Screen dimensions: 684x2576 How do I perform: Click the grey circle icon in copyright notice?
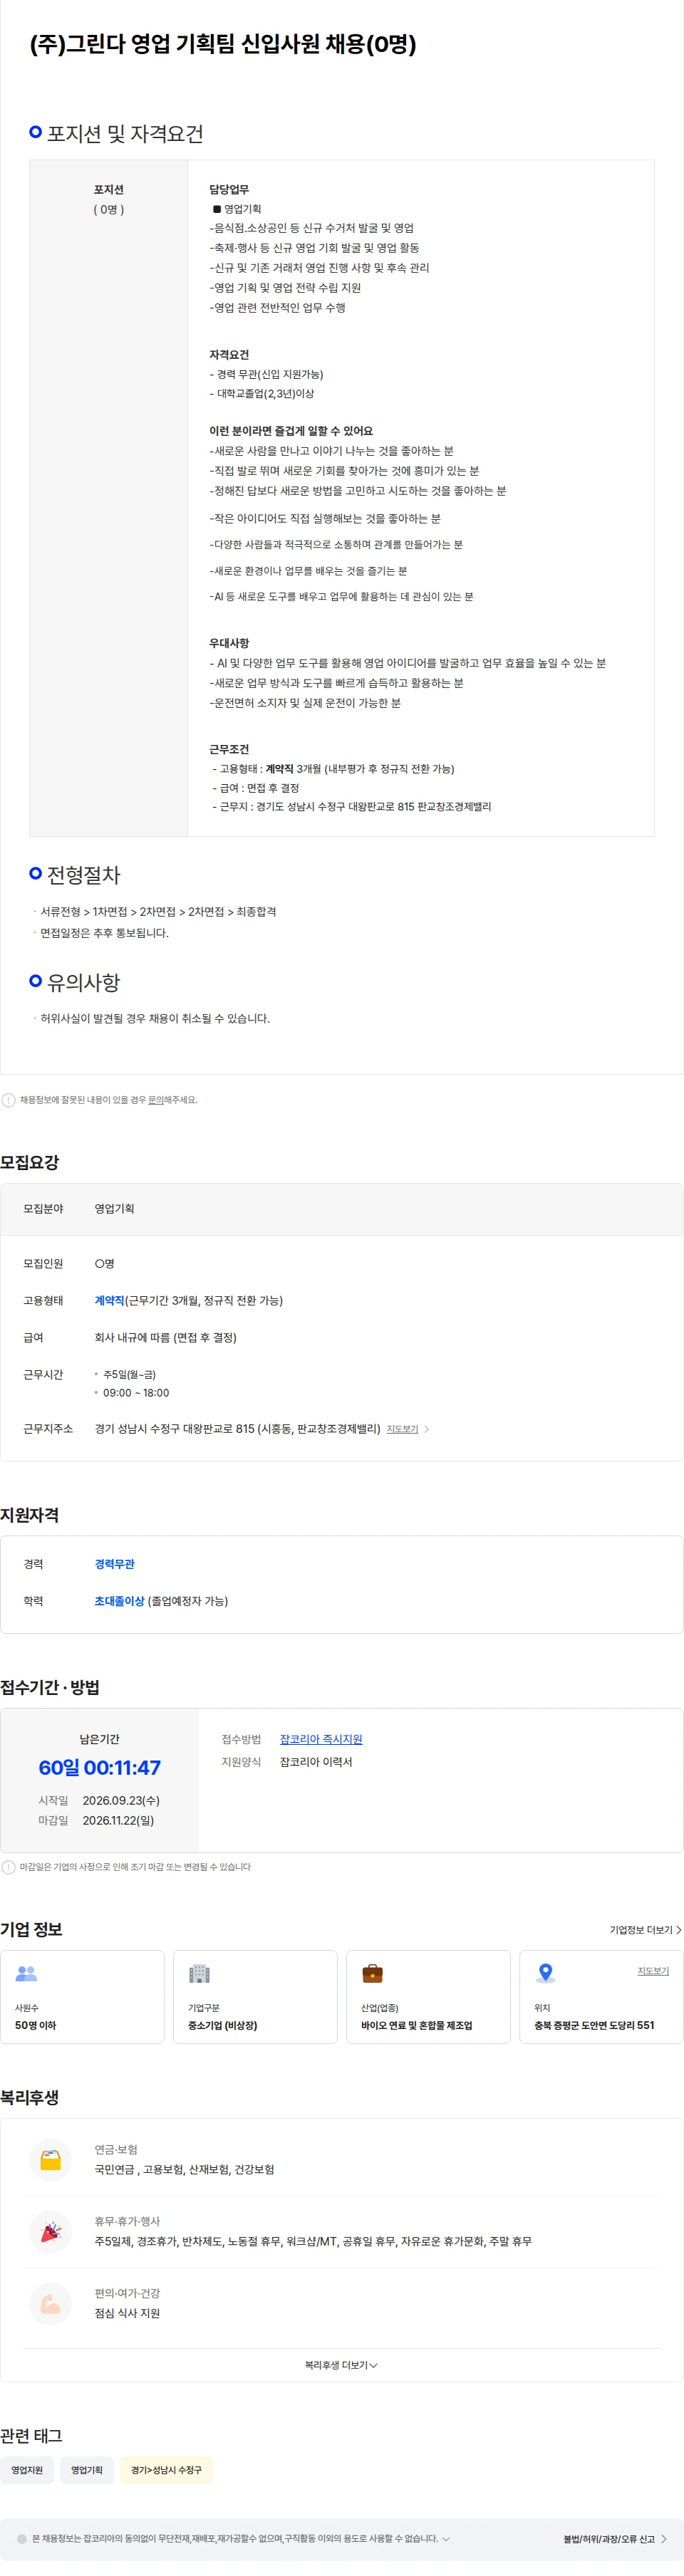(x=21, y=2538)
